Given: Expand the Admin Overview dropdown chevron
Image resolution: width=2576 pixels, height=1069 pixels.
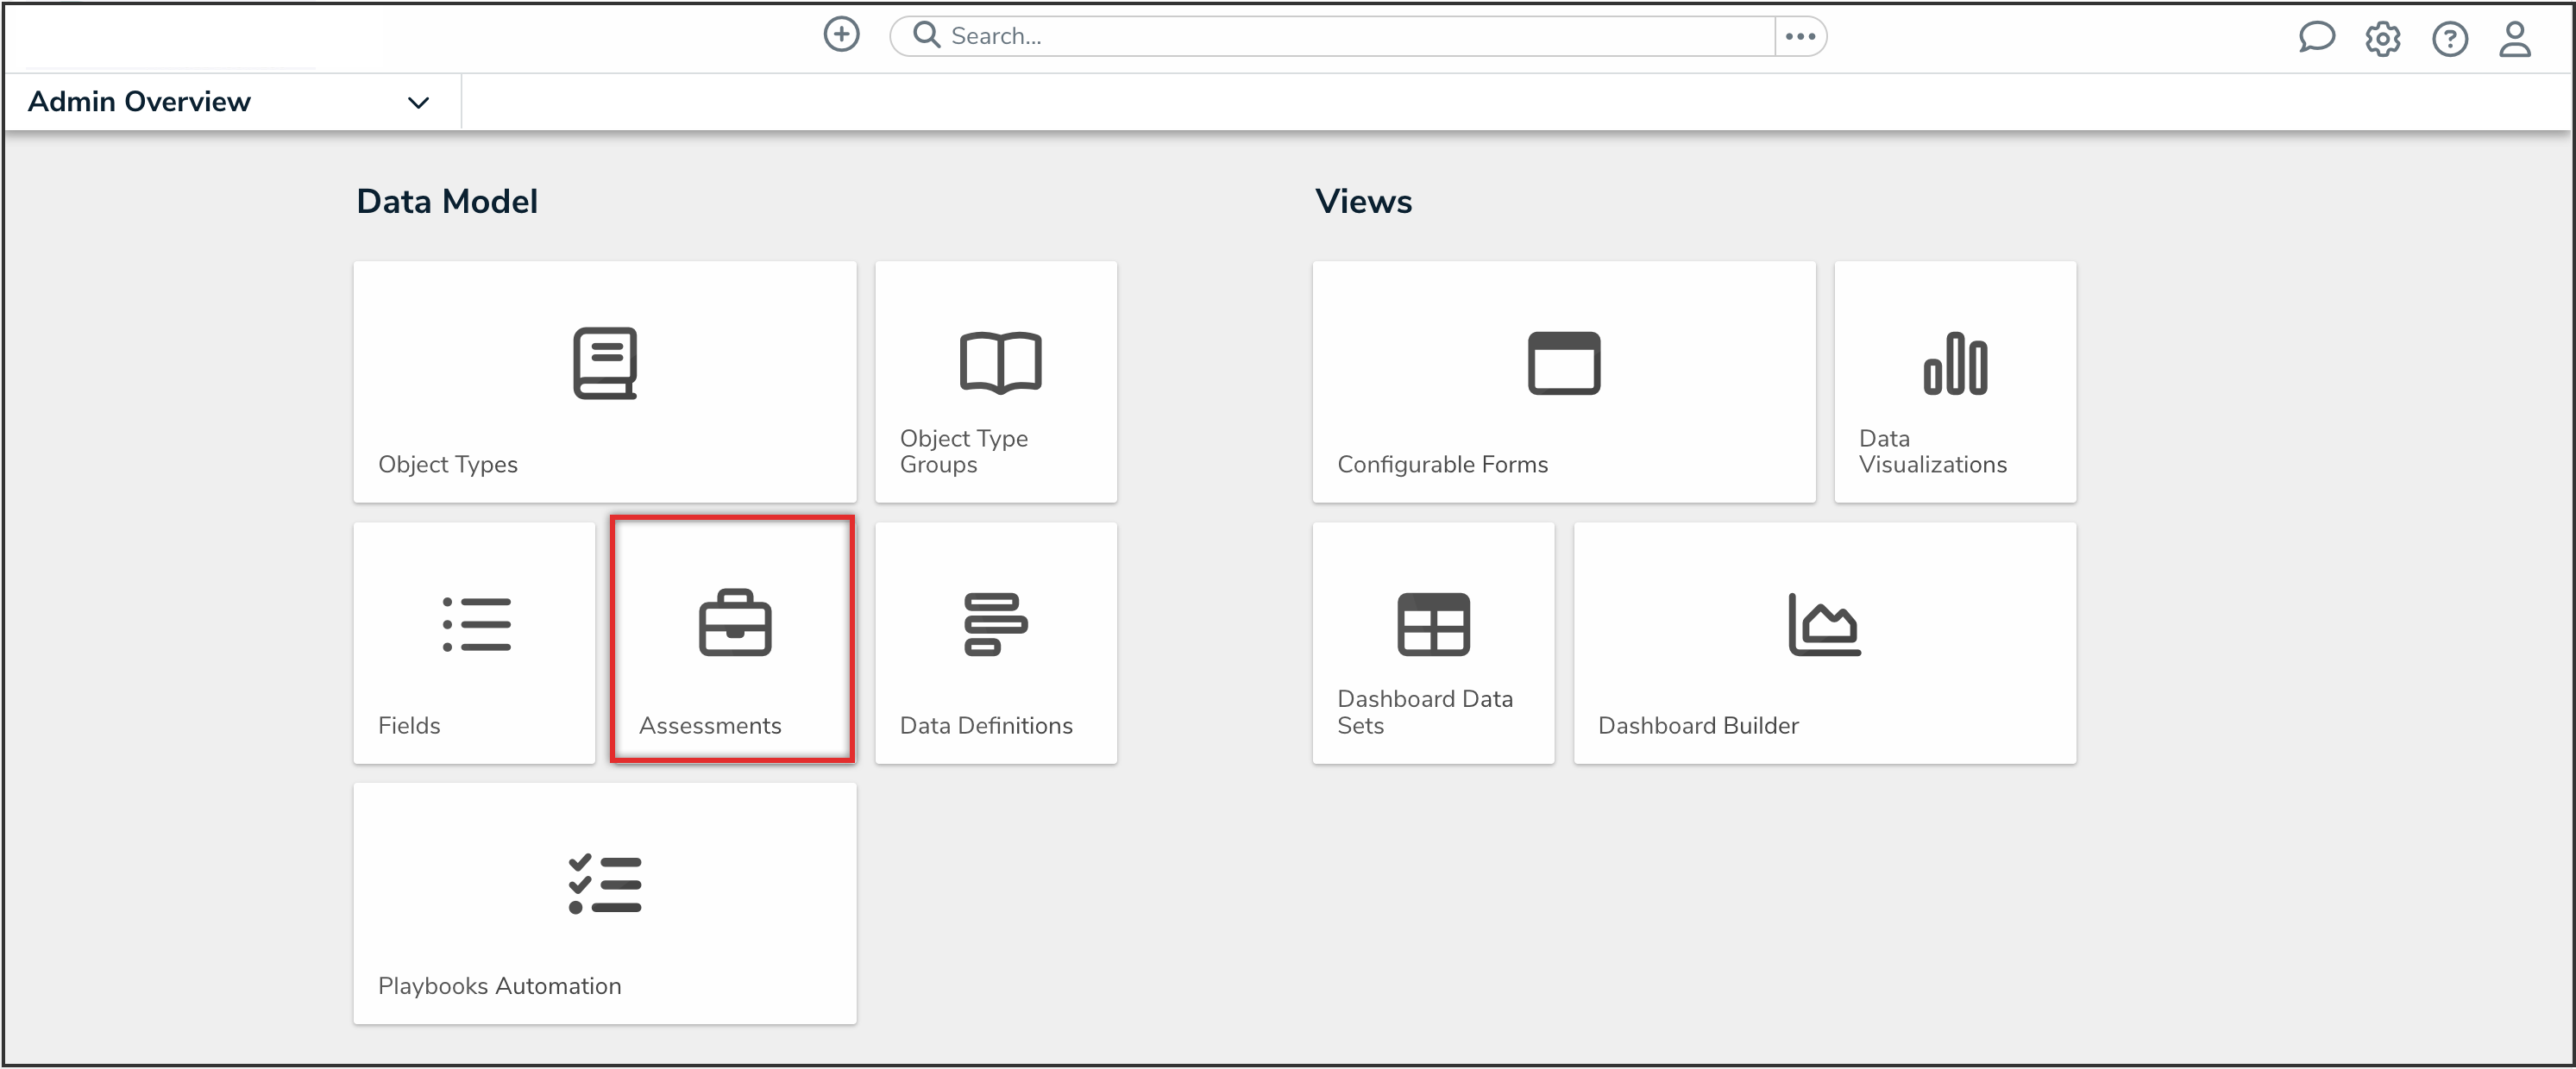Looking at the screenshot, I should tap(418, 102).
